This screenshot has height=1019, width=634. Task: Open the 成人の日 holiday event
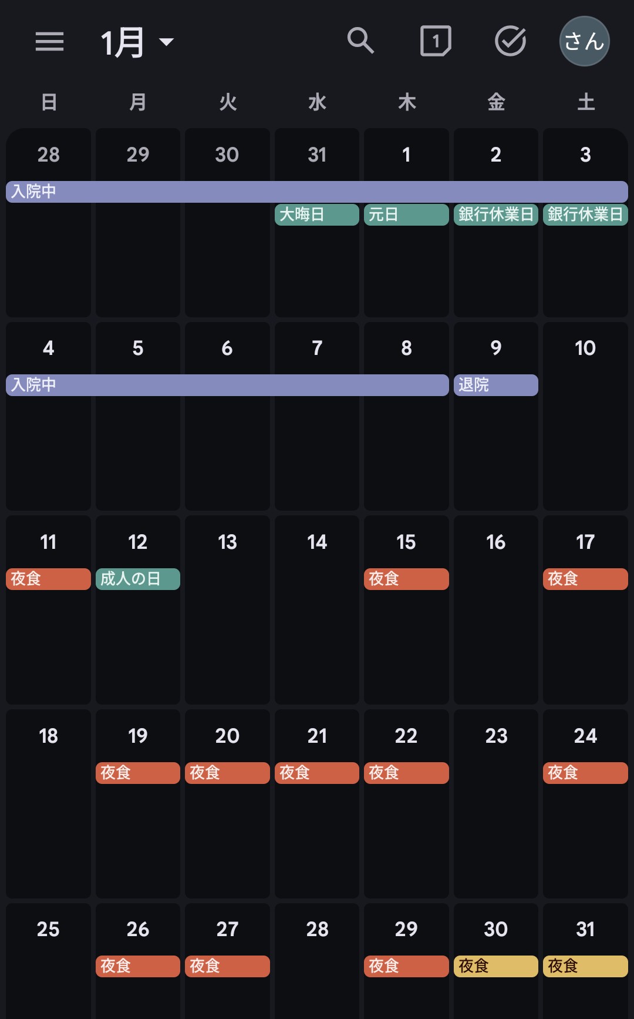point(137,579)
